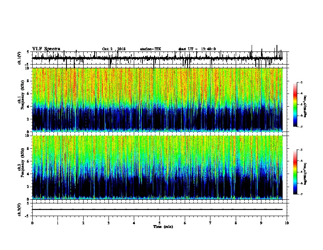Click the "8" kHz tick of ch.1 spectrogram
Image resolution: width=323 pixels, height=250 pixels.
pyautogui.click(x=28, y=81)
